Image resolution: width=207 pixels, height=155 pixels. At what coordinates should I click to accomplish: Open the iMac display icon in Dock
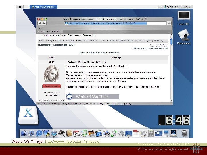(166, 133)
